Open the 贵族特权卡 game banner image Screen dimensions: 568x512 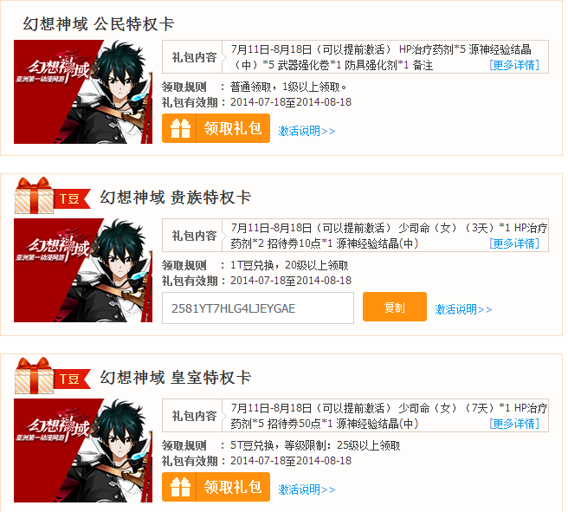[x=83, y=270]
